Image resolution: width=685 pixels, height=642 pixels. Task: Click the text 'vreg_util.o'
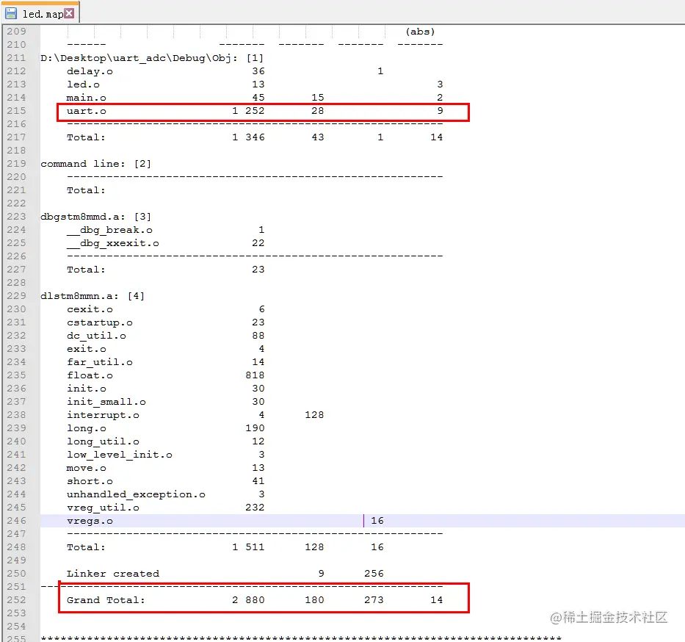coord(103,508)
